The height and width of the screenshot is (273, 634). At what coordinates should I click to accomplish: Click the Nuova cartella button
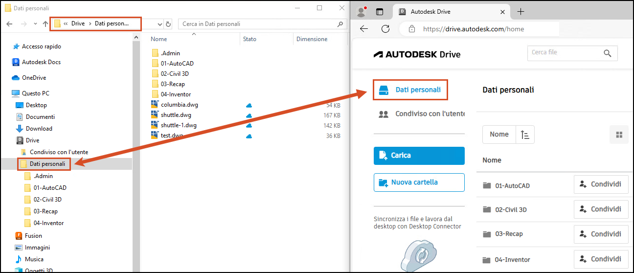(x=419, y=182)
